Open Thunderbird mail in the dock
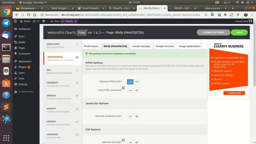The height and width of the screenshot is (144, 256). pos(6,35)
